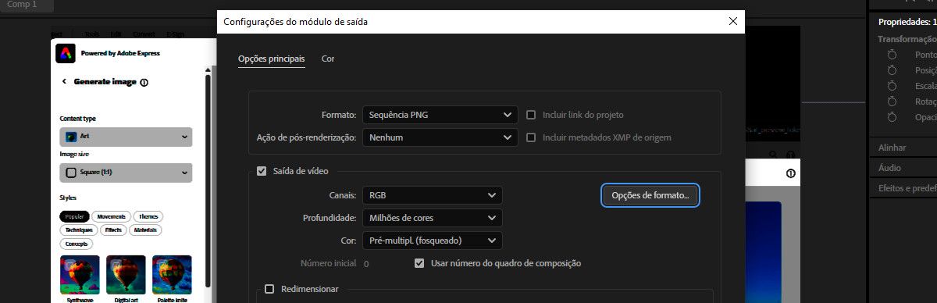Open the Cor dropdown Pré-multipl. (fosqueado)
937x303 pixels.
tap(432, 240)
